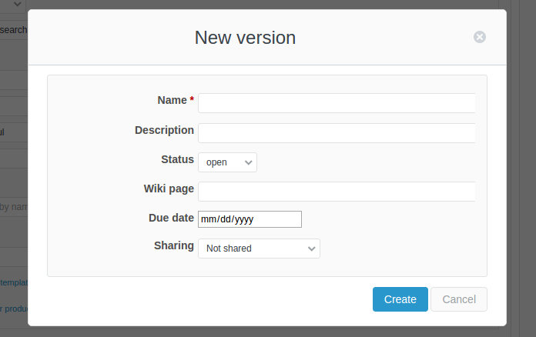Click the Name text field

337,103
